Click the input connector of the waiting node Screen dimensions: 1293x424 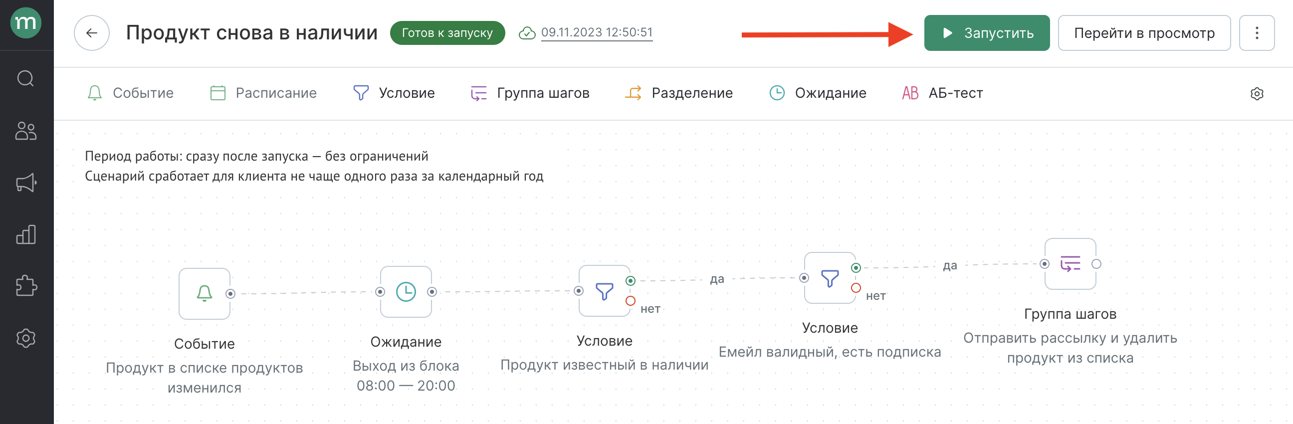(x=380, y=292)
